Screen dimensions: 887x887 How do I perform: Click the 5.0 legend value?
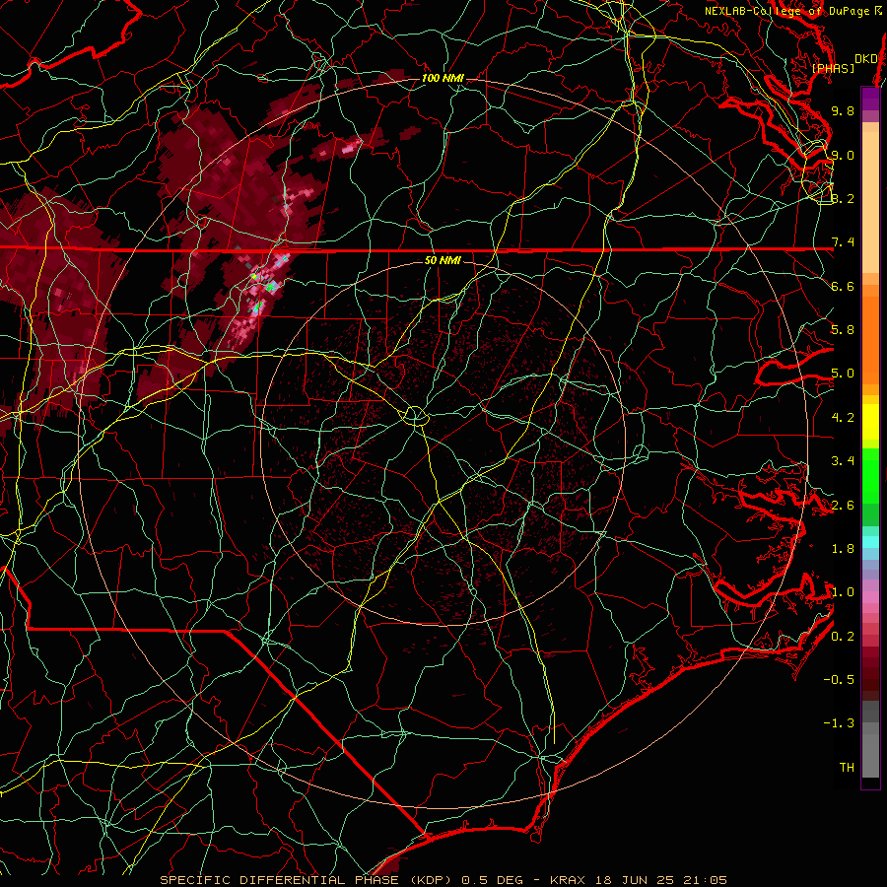[843, 374]
